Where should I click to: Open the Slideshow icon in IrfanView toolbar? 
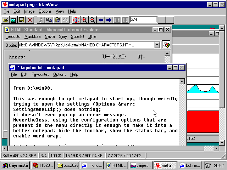click(x=13, y=20)
